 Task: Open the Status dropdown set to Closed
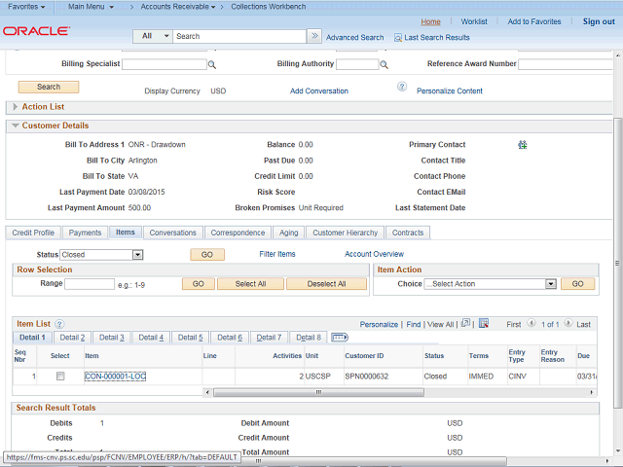[x=101, y=255]
